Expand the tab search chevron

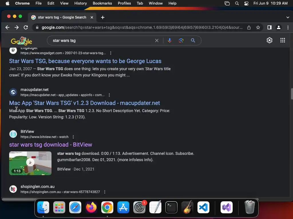point(288,17)
